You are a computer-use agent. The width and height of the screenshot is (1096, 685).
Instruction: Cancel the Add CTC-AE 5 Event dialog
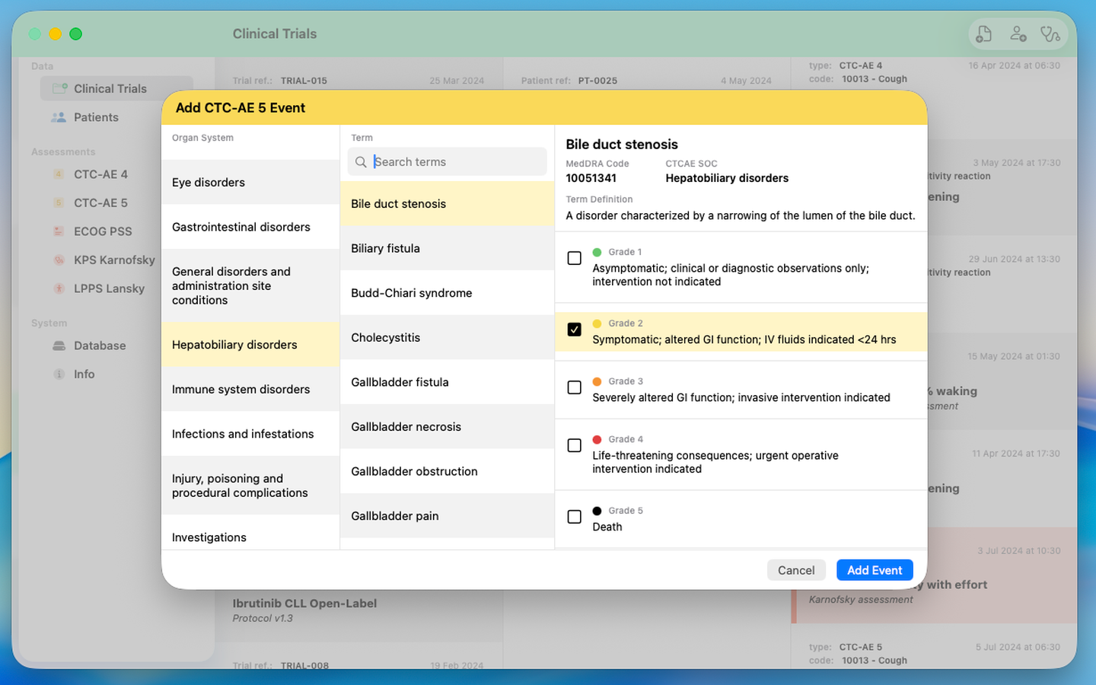796,570
